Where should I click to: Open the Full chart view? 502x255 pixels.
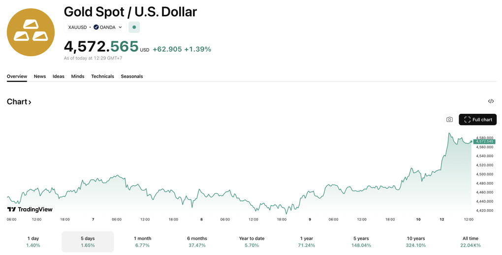click(x=477, y=120)
